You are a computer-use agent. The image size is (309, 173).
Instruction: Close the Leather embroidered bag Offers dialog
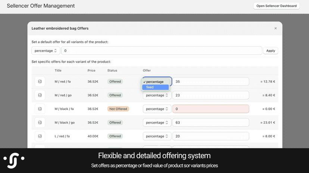pos(275,28)
